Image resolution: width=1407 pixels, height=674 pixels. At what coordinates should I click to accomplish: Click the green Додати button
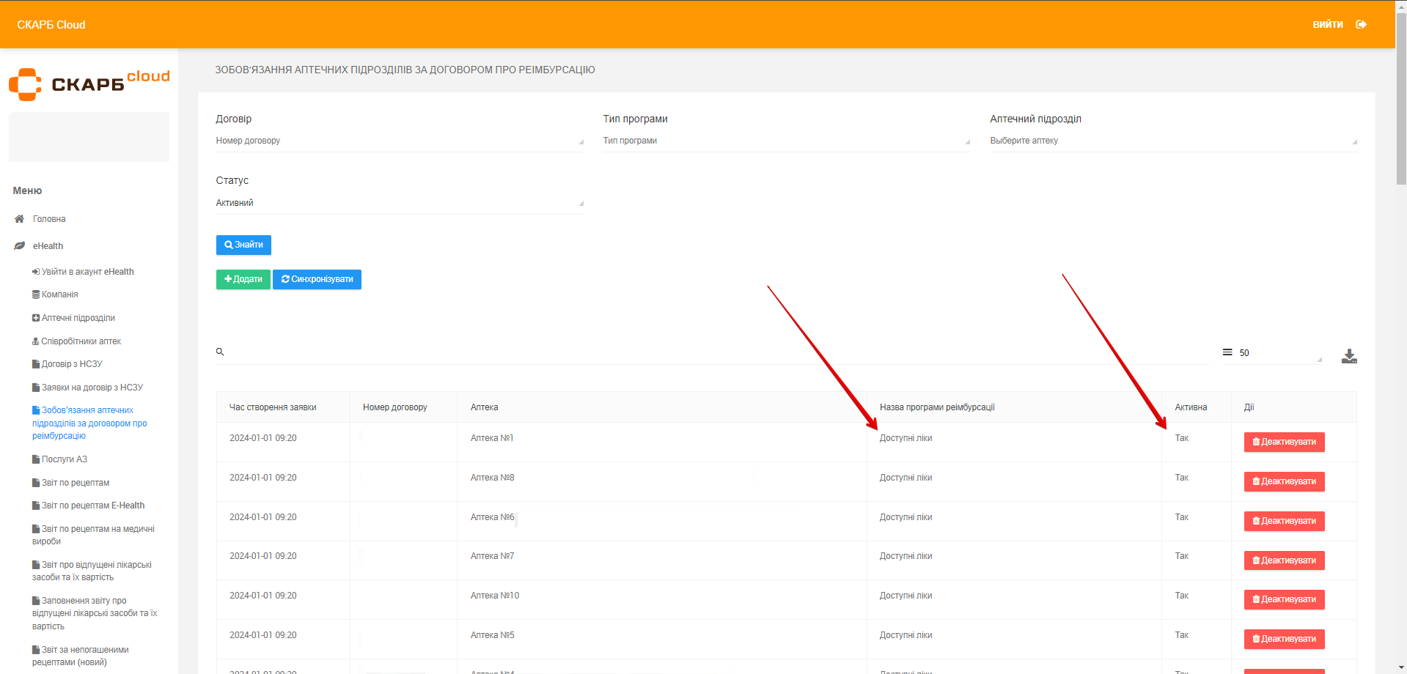243,279
